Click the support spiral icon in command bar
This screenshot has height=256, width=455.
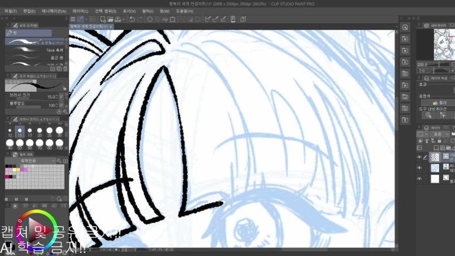pos(243,19)
